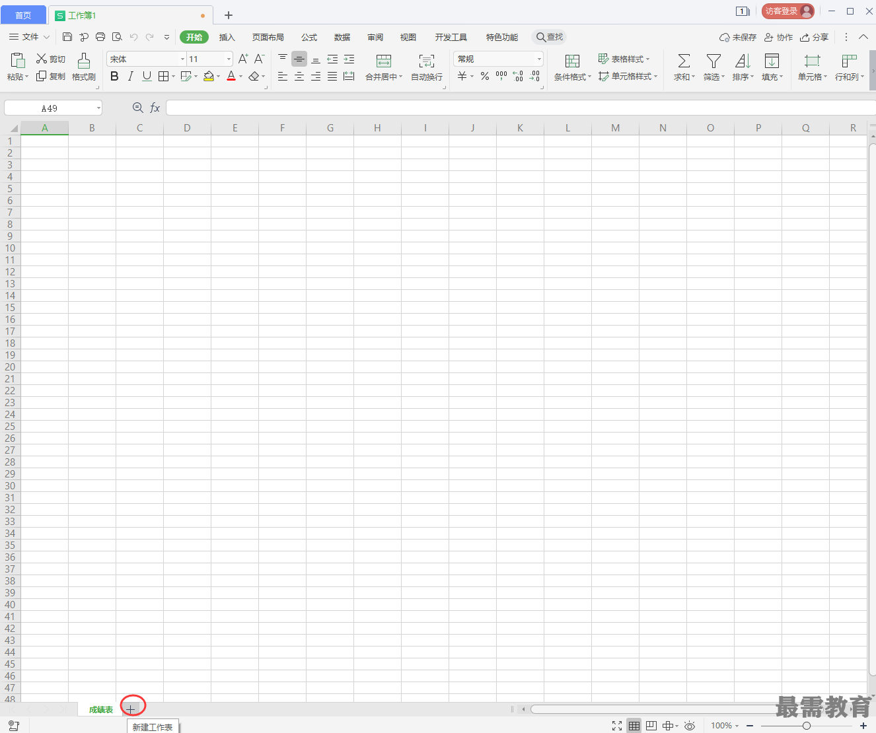Switch to the Data (数据) tab
Screen dimensions: 876x733
click(x=342, y=37)
